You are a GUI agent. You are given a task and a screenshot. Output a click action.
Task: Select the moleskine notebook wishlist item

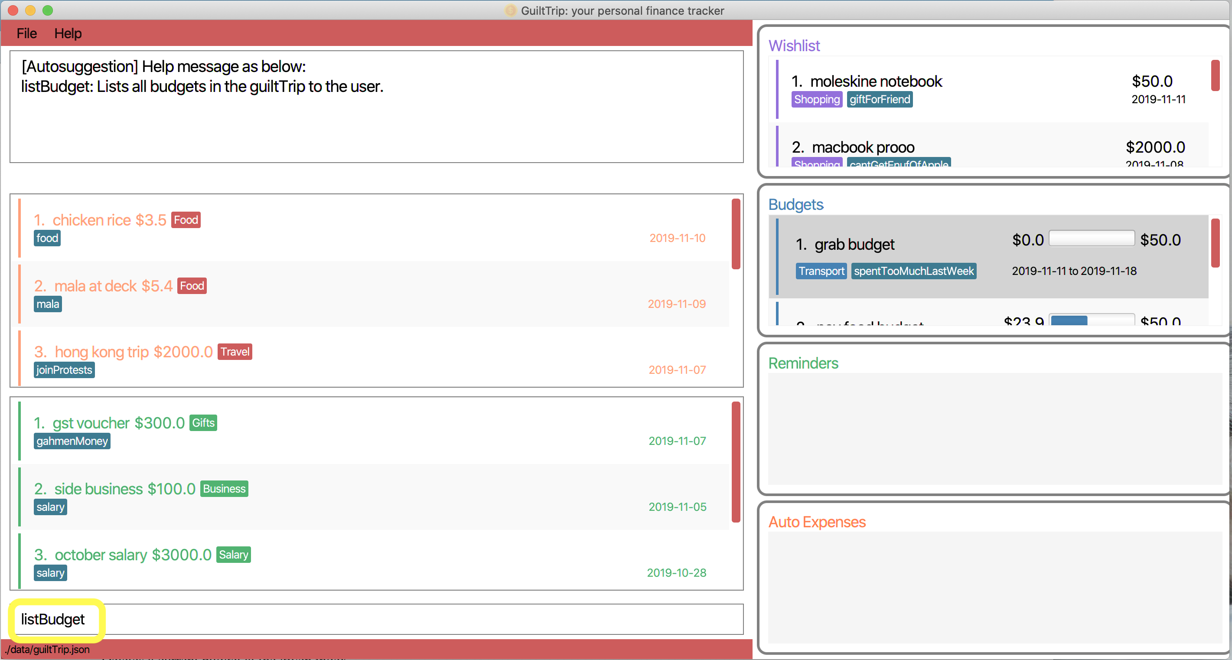coord(989,89)
